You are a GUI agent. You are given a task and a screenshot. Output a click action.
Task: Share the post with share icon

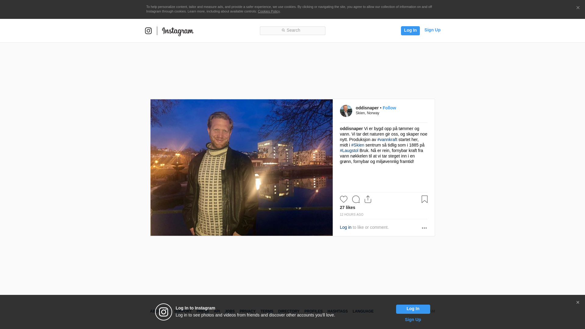pyautogui.click(x=368, y=199)
